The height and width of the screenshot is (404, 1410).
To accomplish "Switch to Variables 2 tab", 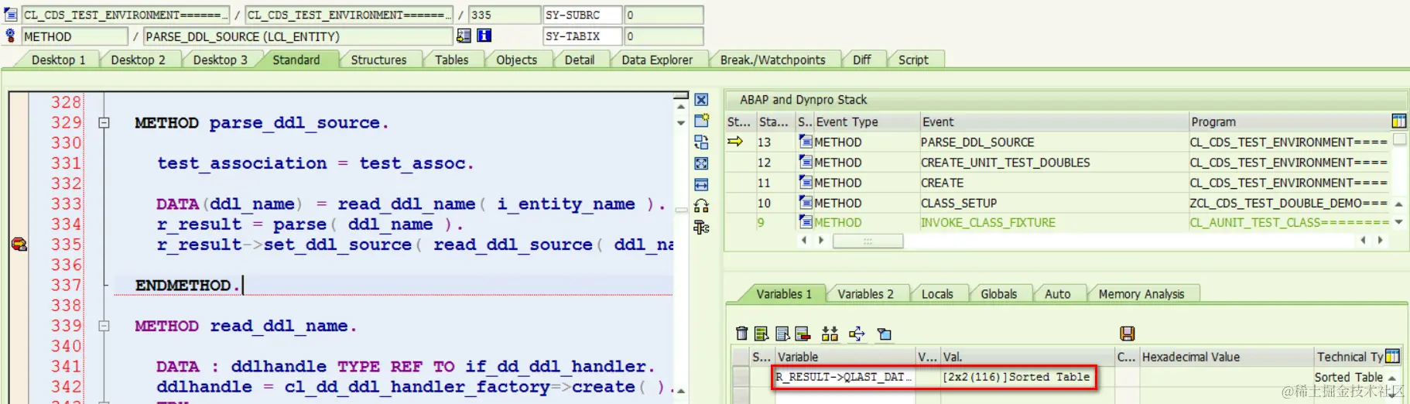I will tap(865, 294).
